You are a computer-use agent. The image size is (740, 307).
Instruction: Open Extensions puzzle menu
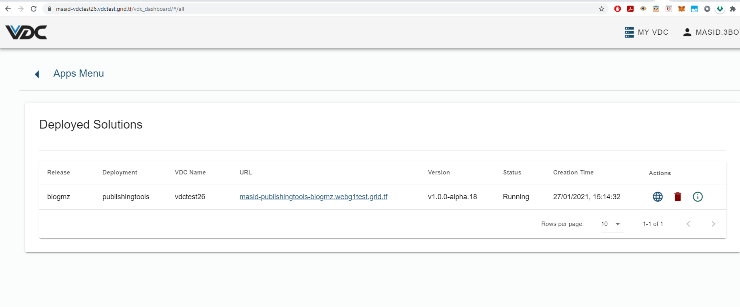point(733,9)
